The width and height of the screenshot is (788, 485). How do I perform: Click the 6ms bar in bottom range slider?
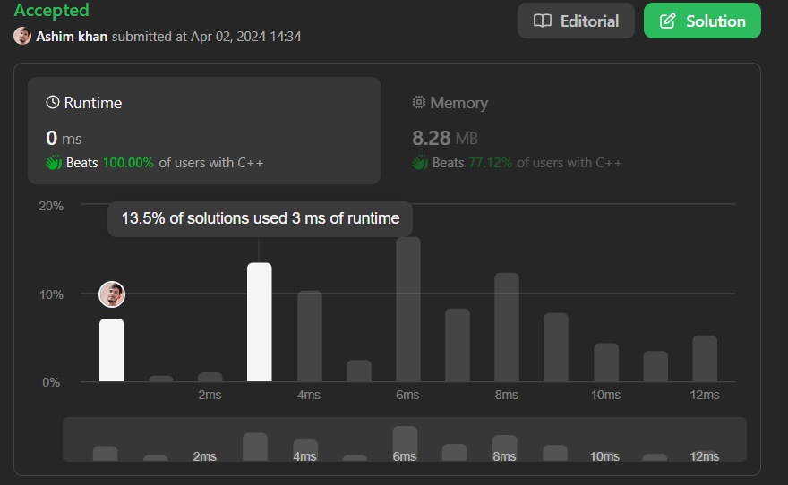tap(405, 441)
